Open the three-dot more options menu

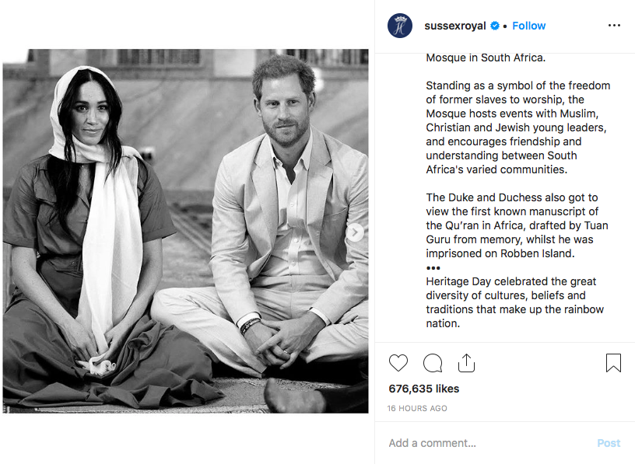(614, 26)
